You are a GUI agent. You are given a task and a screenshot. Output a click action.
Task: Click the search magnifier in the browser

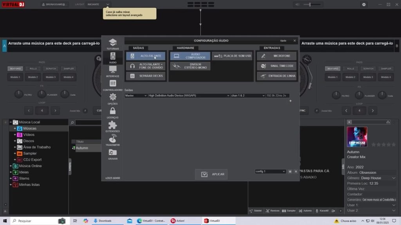point(72,123)
